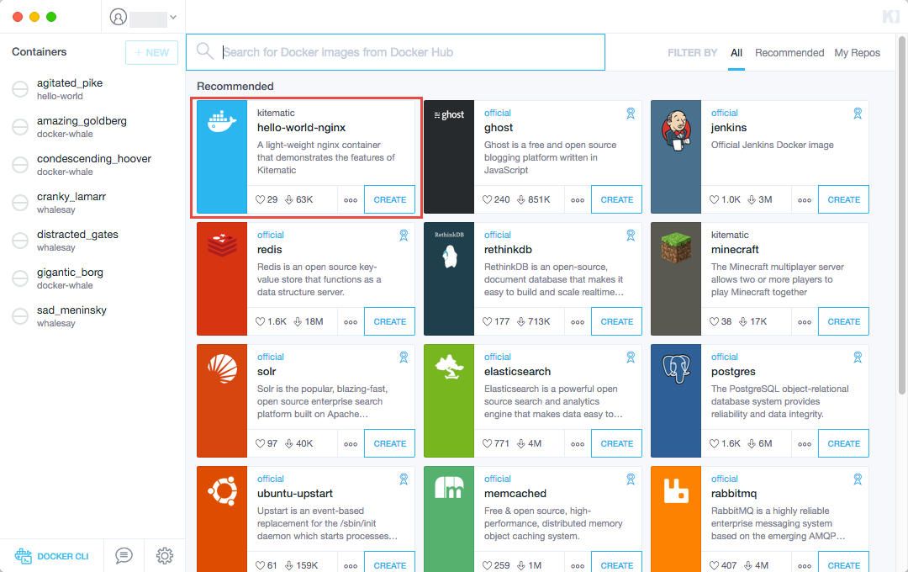Click the rabbitmq logo thumbnail

pyautogui.click(x=676, y=519)
